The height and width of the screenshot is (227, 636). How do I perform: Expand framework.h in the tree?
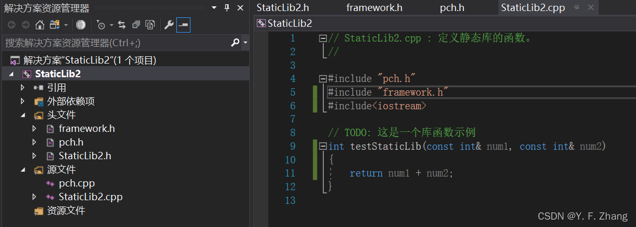point(34,129)
